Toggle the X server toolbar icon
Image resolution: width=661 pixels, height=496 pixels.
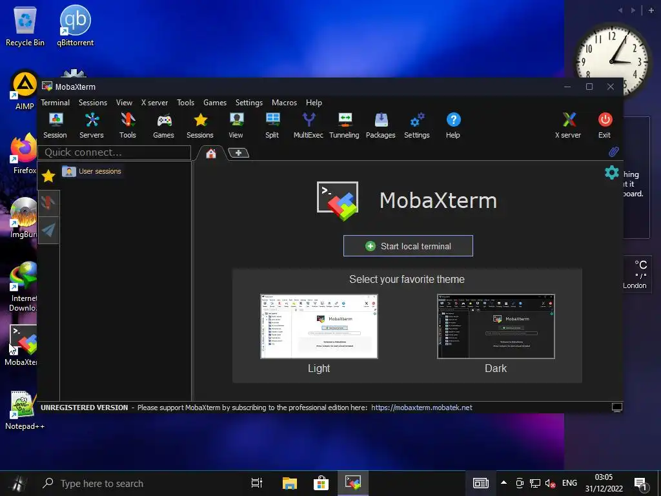pyautogui.click(x=568, y=125)
